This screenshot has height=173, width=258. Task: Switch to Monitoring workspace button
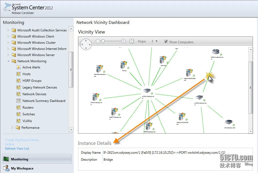click(x=37, y=159)
